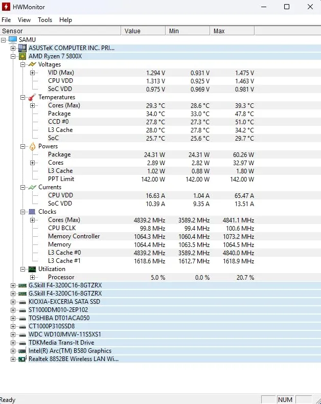Click the Powers flame icon
The width and height of the screenshot is (321, 404).
(x=32, y=146)
